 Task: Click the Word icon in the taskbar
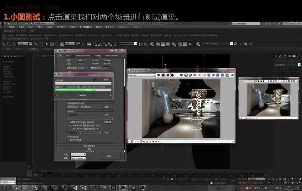[x=75, y=187]
